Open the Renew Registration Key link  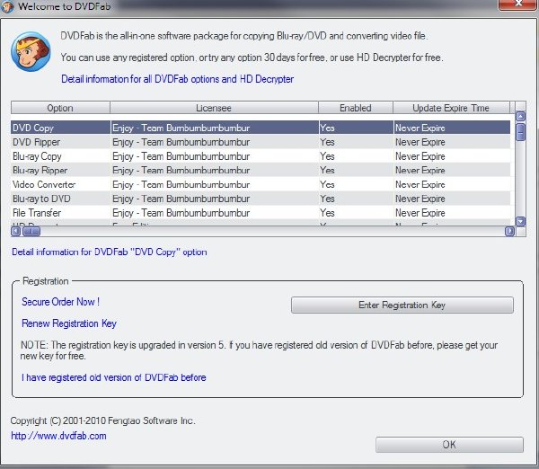[x=69, y=323]
